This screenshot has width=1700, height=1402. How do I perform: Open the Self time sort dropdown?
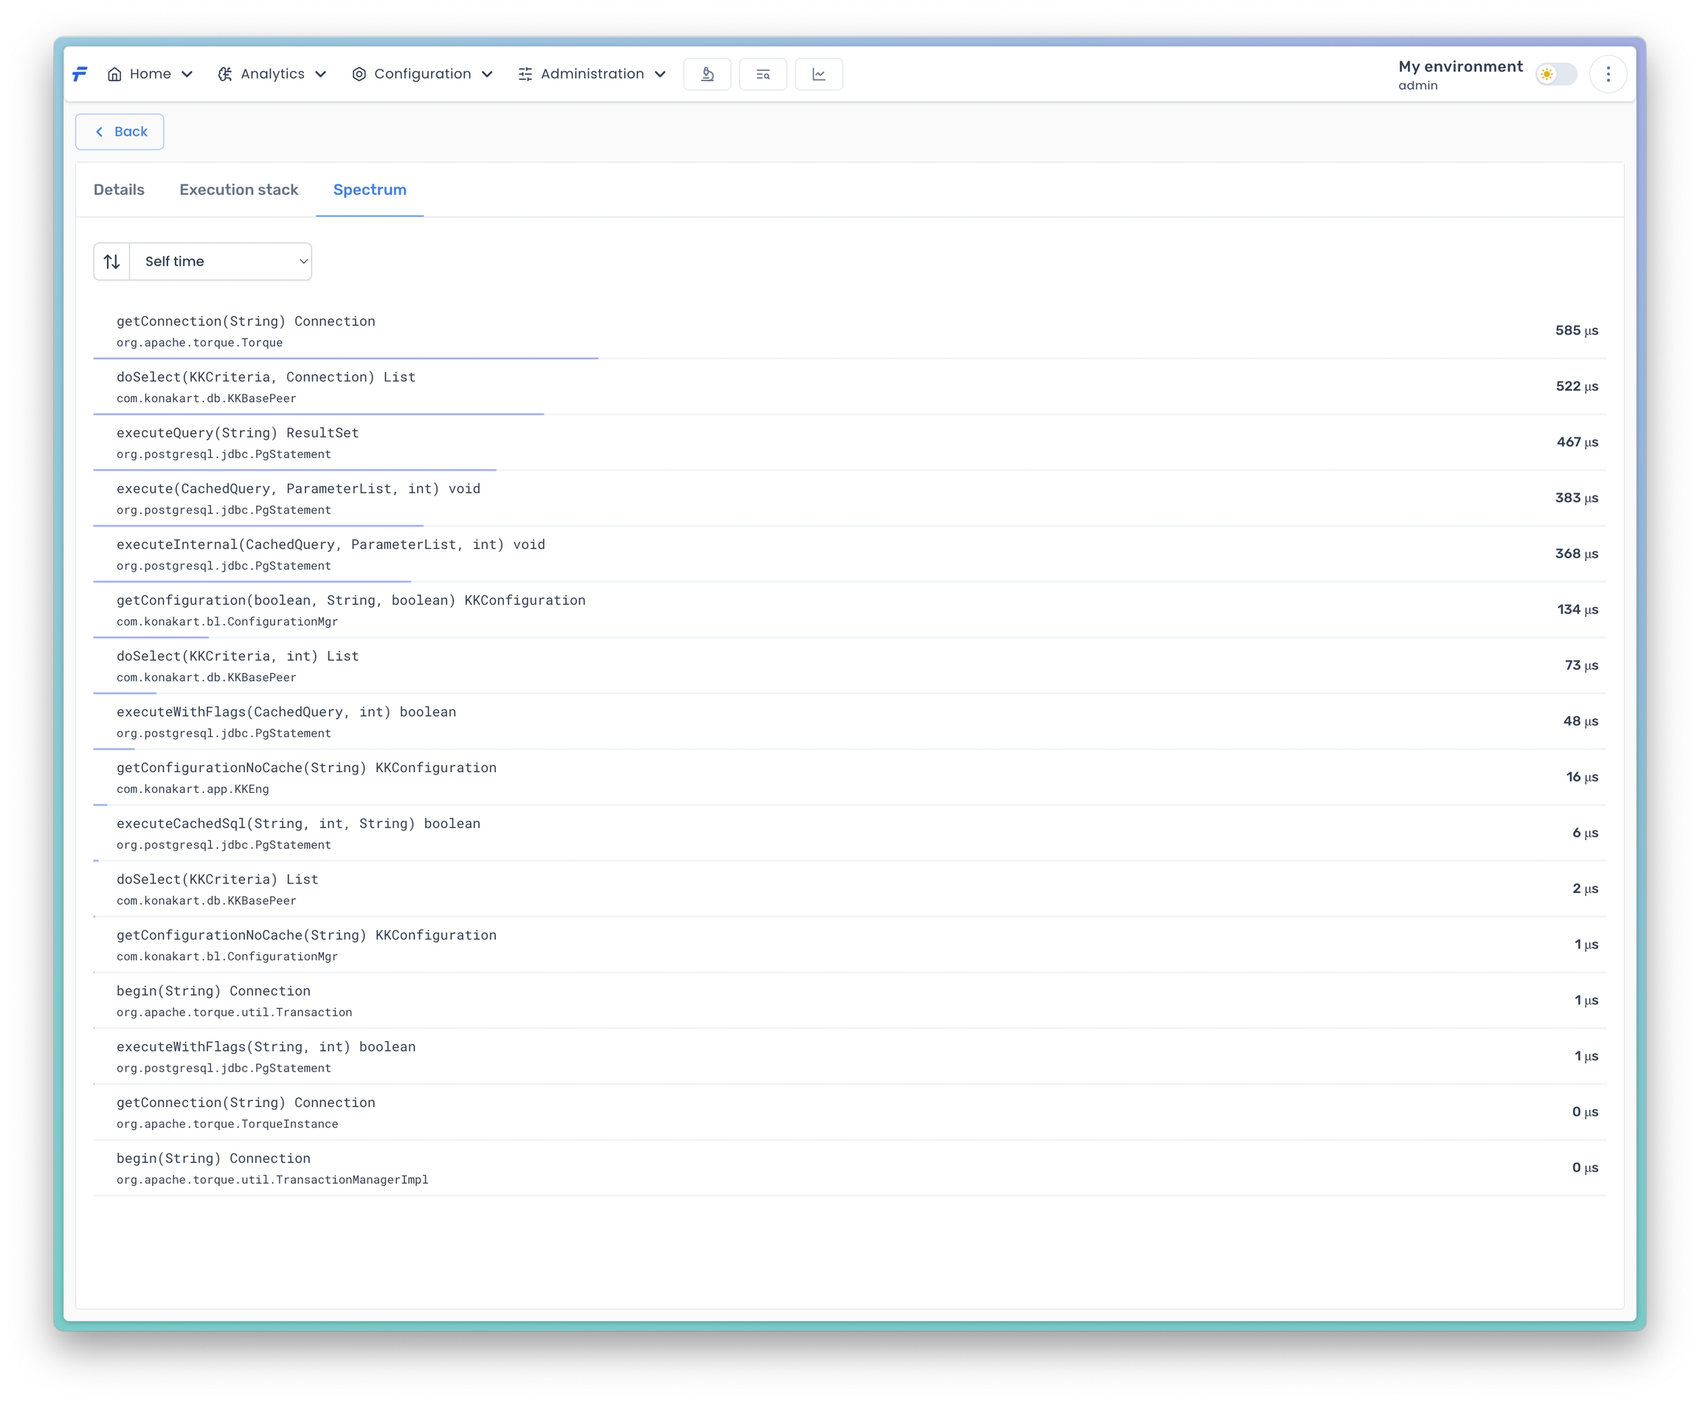coord(221,262)
